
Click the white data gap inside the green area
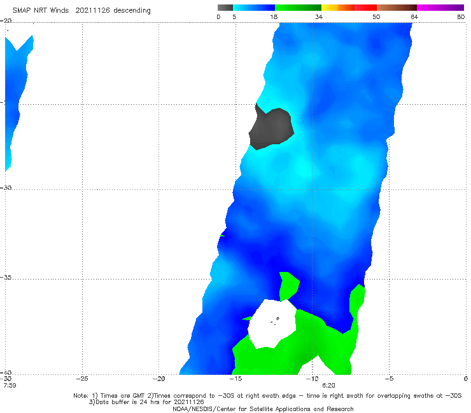272,323
